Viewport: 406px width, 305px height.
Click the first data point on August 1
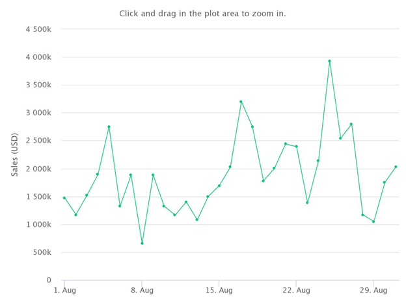64,198
